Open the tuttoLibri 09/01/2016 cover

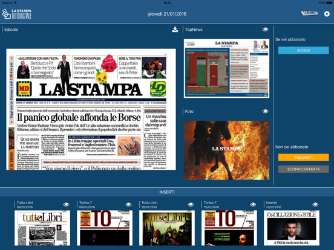[42, 228]
